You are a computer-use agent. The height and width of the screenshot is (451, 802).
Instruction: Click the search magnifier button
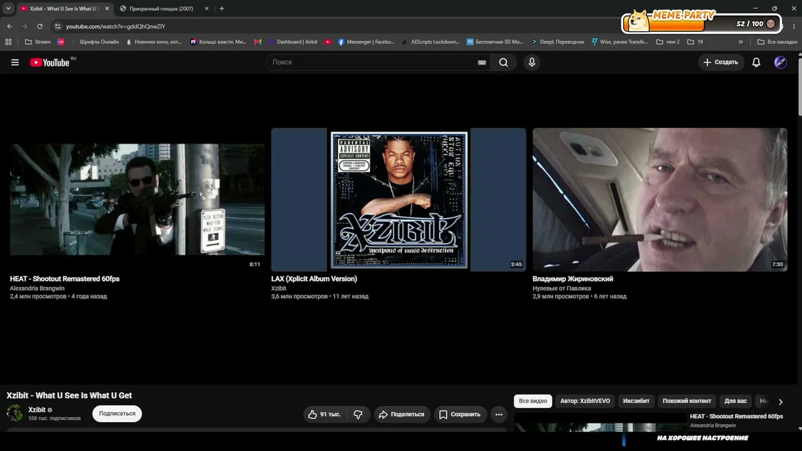504,62
